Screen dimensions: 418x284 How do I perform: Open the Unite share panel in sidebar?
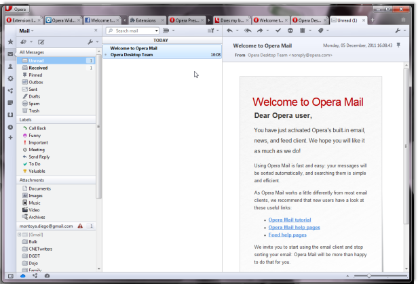pyautogui.click(x=10, y=91)
